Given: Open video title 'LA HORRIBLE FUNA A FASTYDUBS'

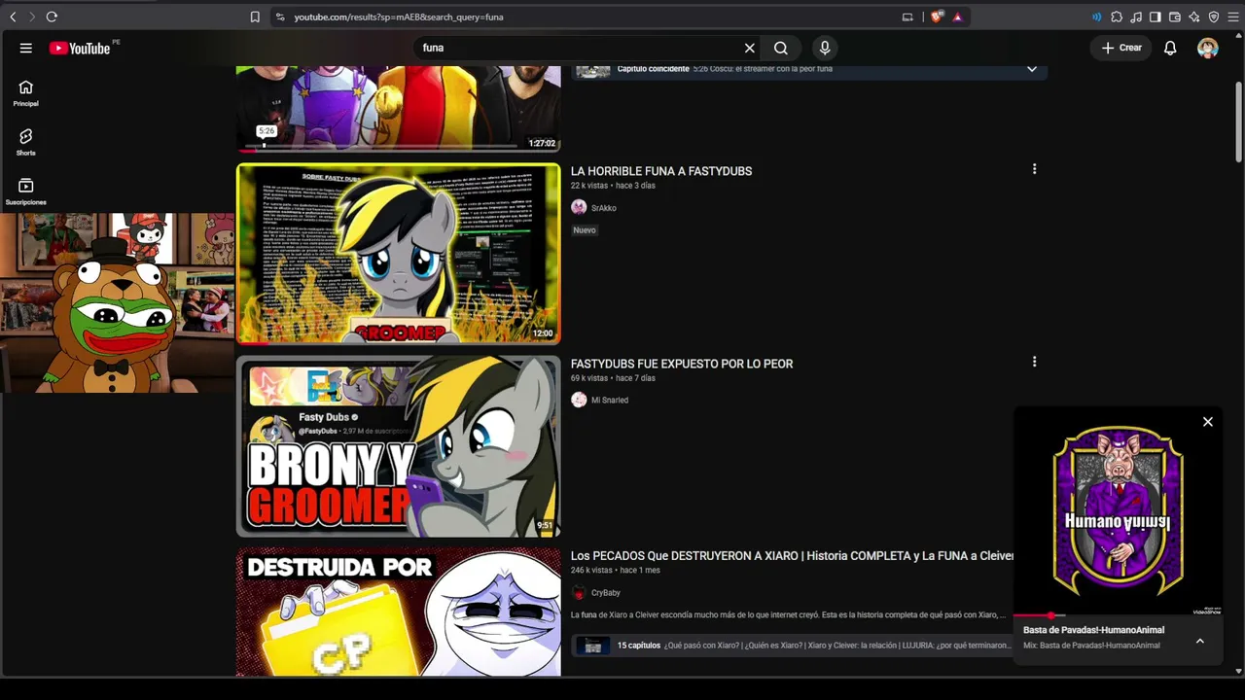Looking at the screenshot, I should pos(661,171).
